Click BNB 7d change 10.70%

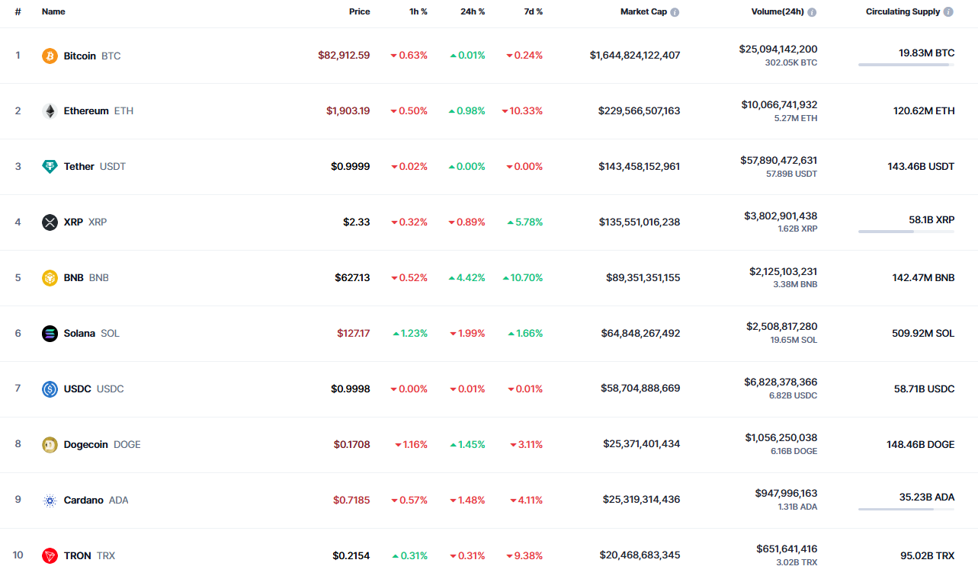point(522,278)
